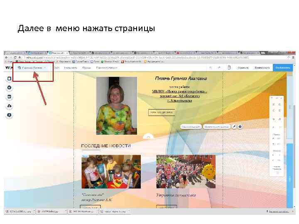Click the browser back arrow
The width and height of the screenshot is (299, 224).
tap(7, 57)
